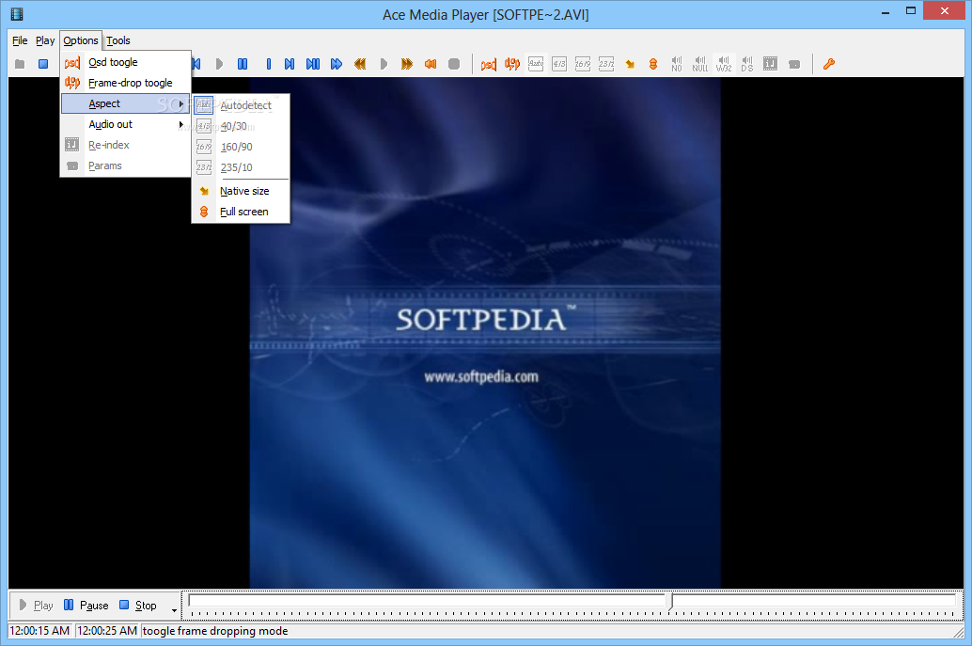Click the Params menu entry
This screenshot has width=972, height=646.
pyautogui.click(x=126, y=165)
